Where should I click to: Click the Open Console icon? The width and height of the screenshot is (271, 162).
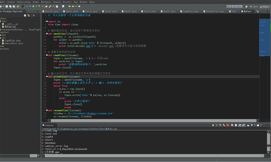(x=258, y=125)
